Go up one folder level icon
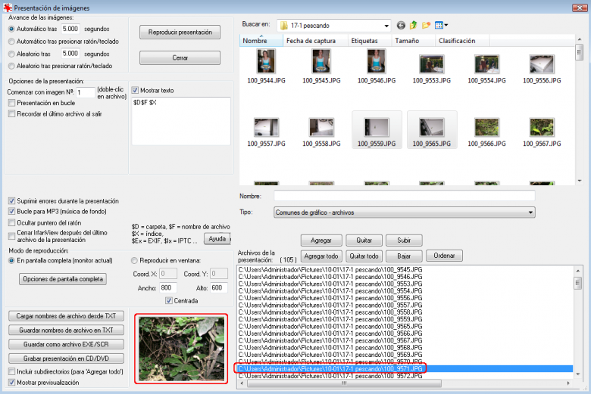Viewport: 591px width, 394px height. (414, 25)
